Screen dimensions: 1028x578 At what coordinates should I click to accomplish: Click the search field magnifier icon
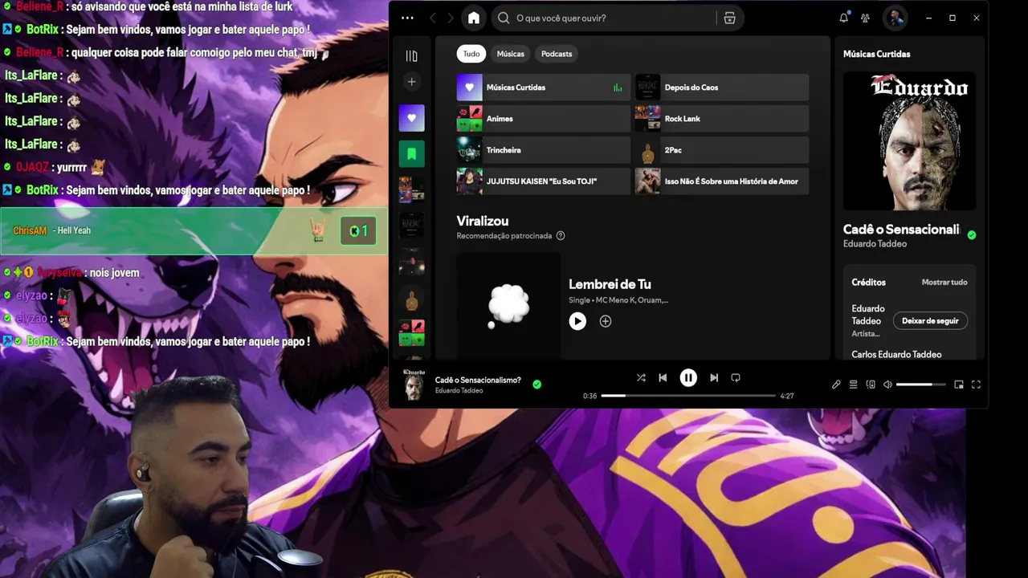(504, 18)
